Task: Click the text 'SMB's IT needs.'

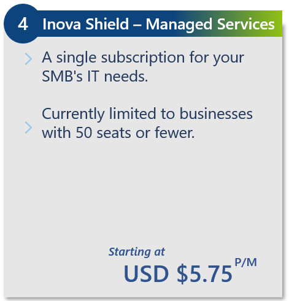Action: click(x=94, y=77)
